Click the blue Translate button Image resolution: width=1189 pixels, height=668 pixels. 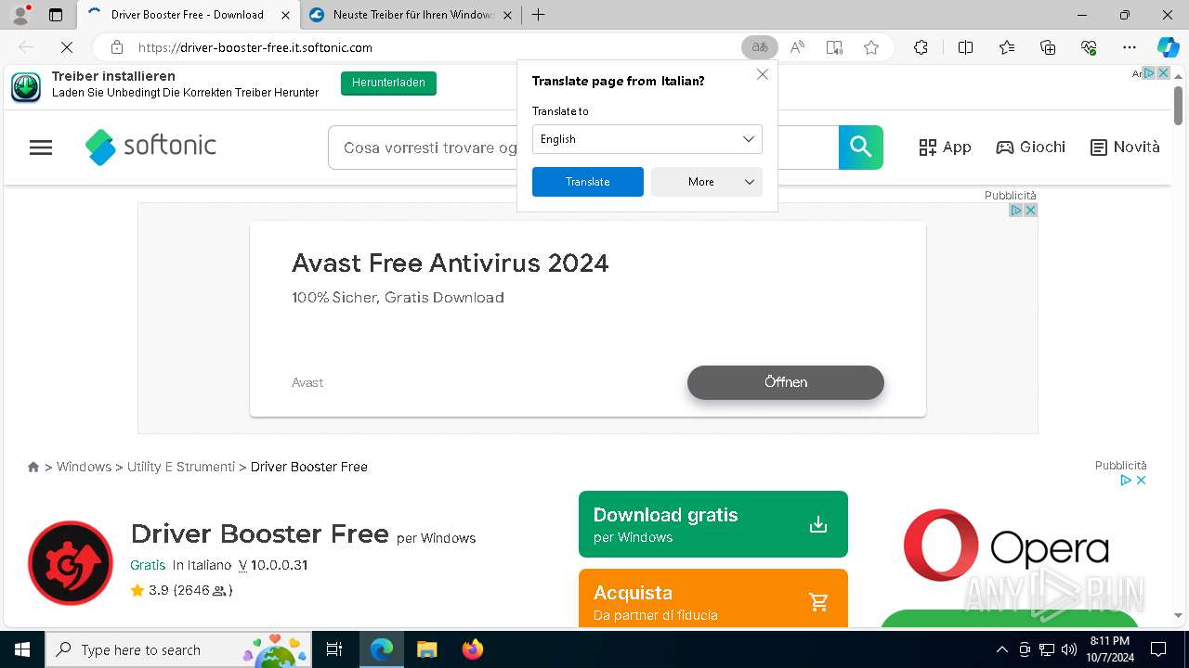pyautogui.click(x=588, y=182)
